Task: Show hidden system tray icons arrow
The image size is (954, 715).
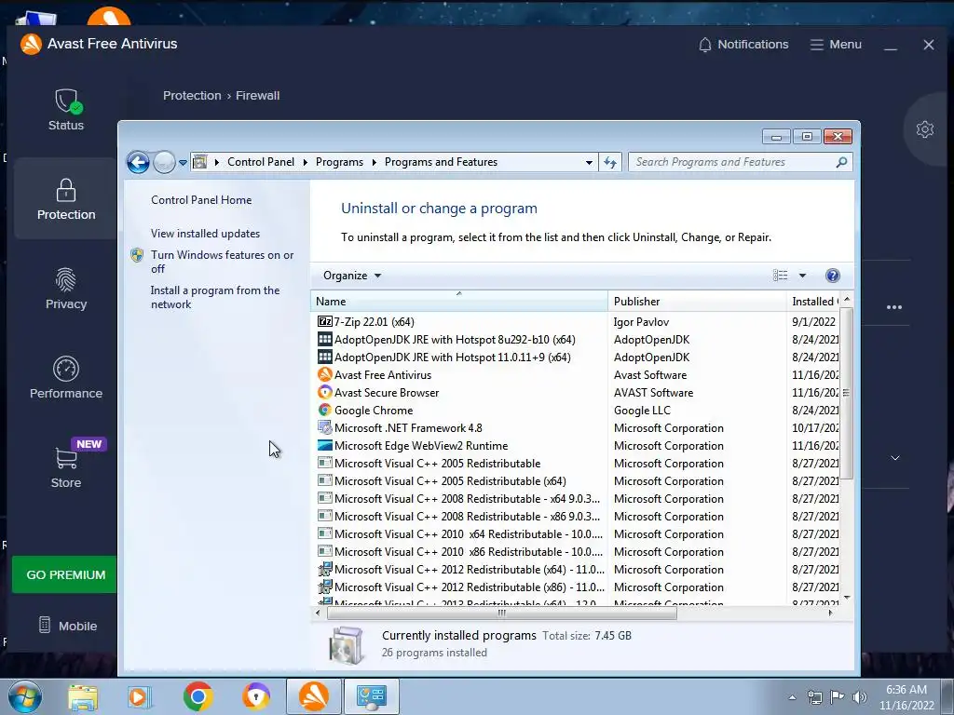Action: pyautogui.click(x=792, y=697)
